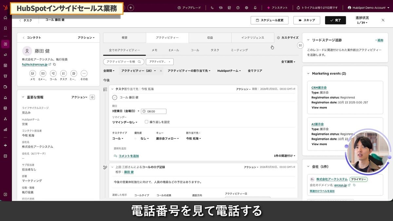Viewport: 393px width, 221px height.
Task: Open notifications via the bell icon
Action: pos(255,8)
